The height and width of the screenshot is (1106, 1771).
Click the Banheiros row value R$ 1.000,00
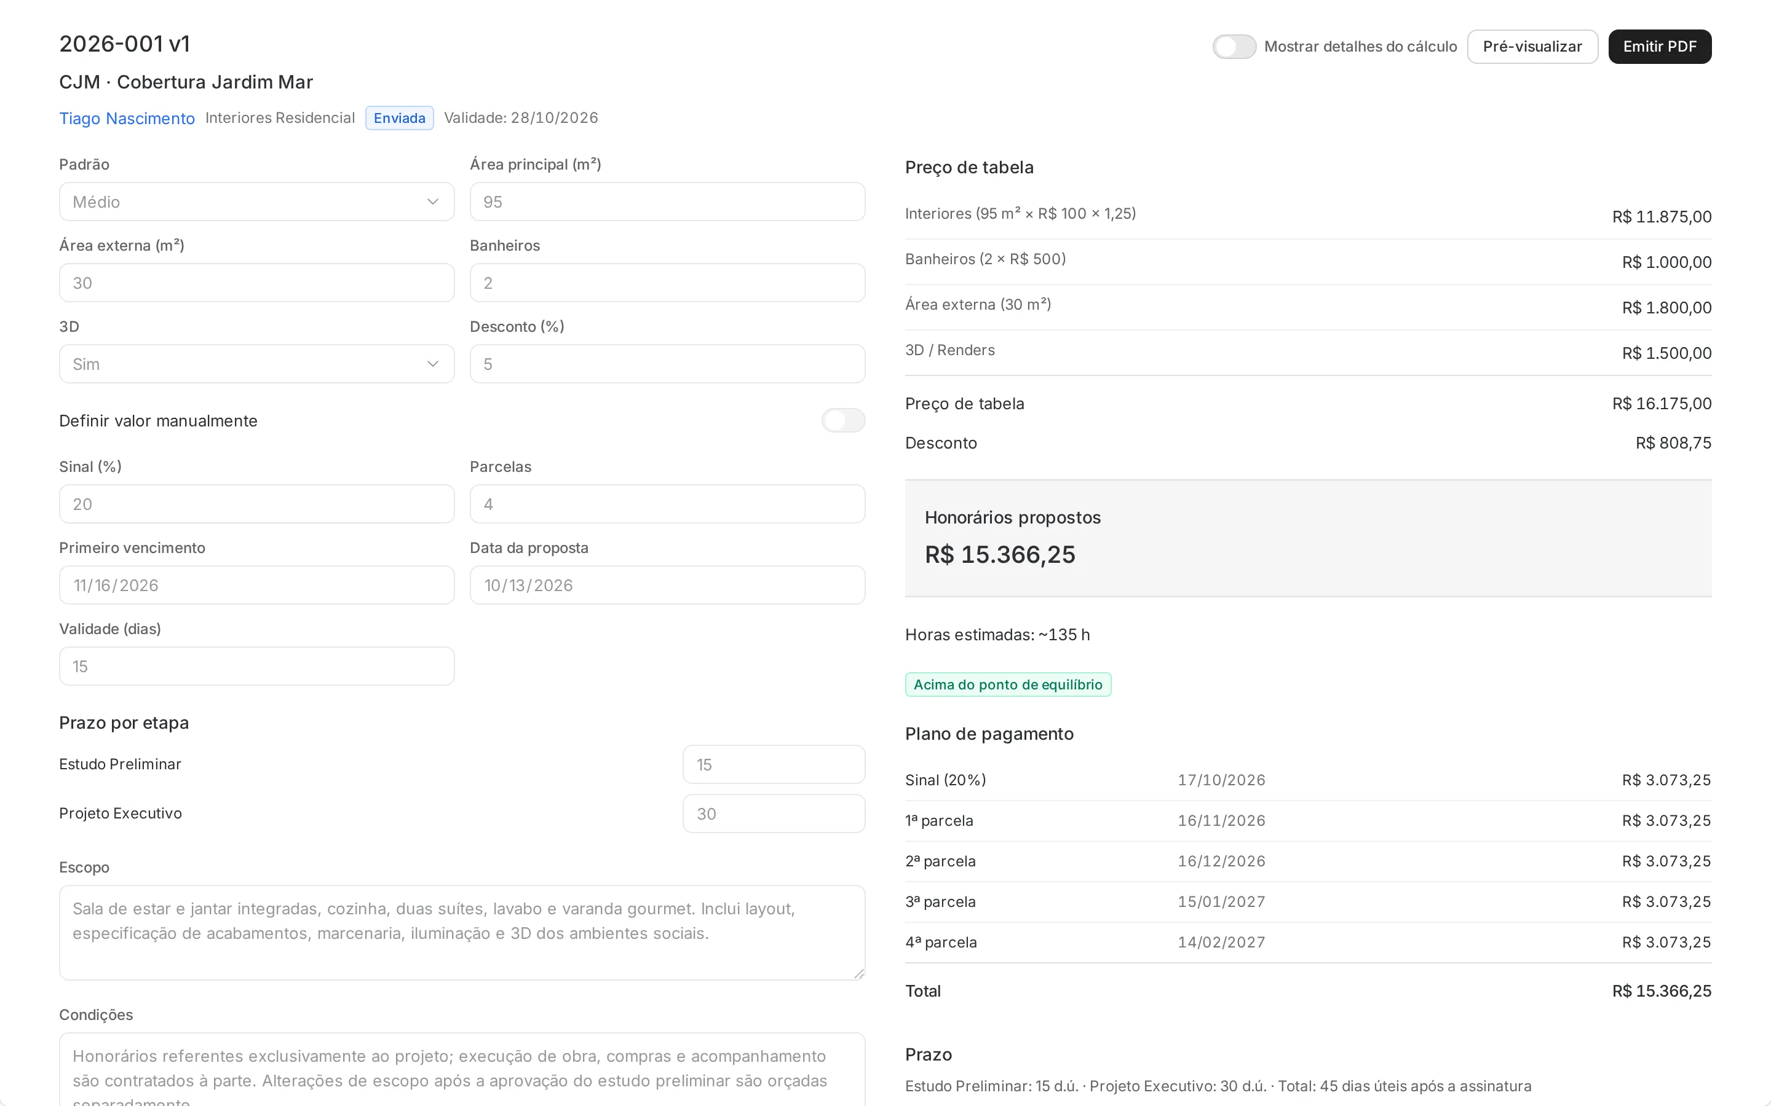point(1666,262)
